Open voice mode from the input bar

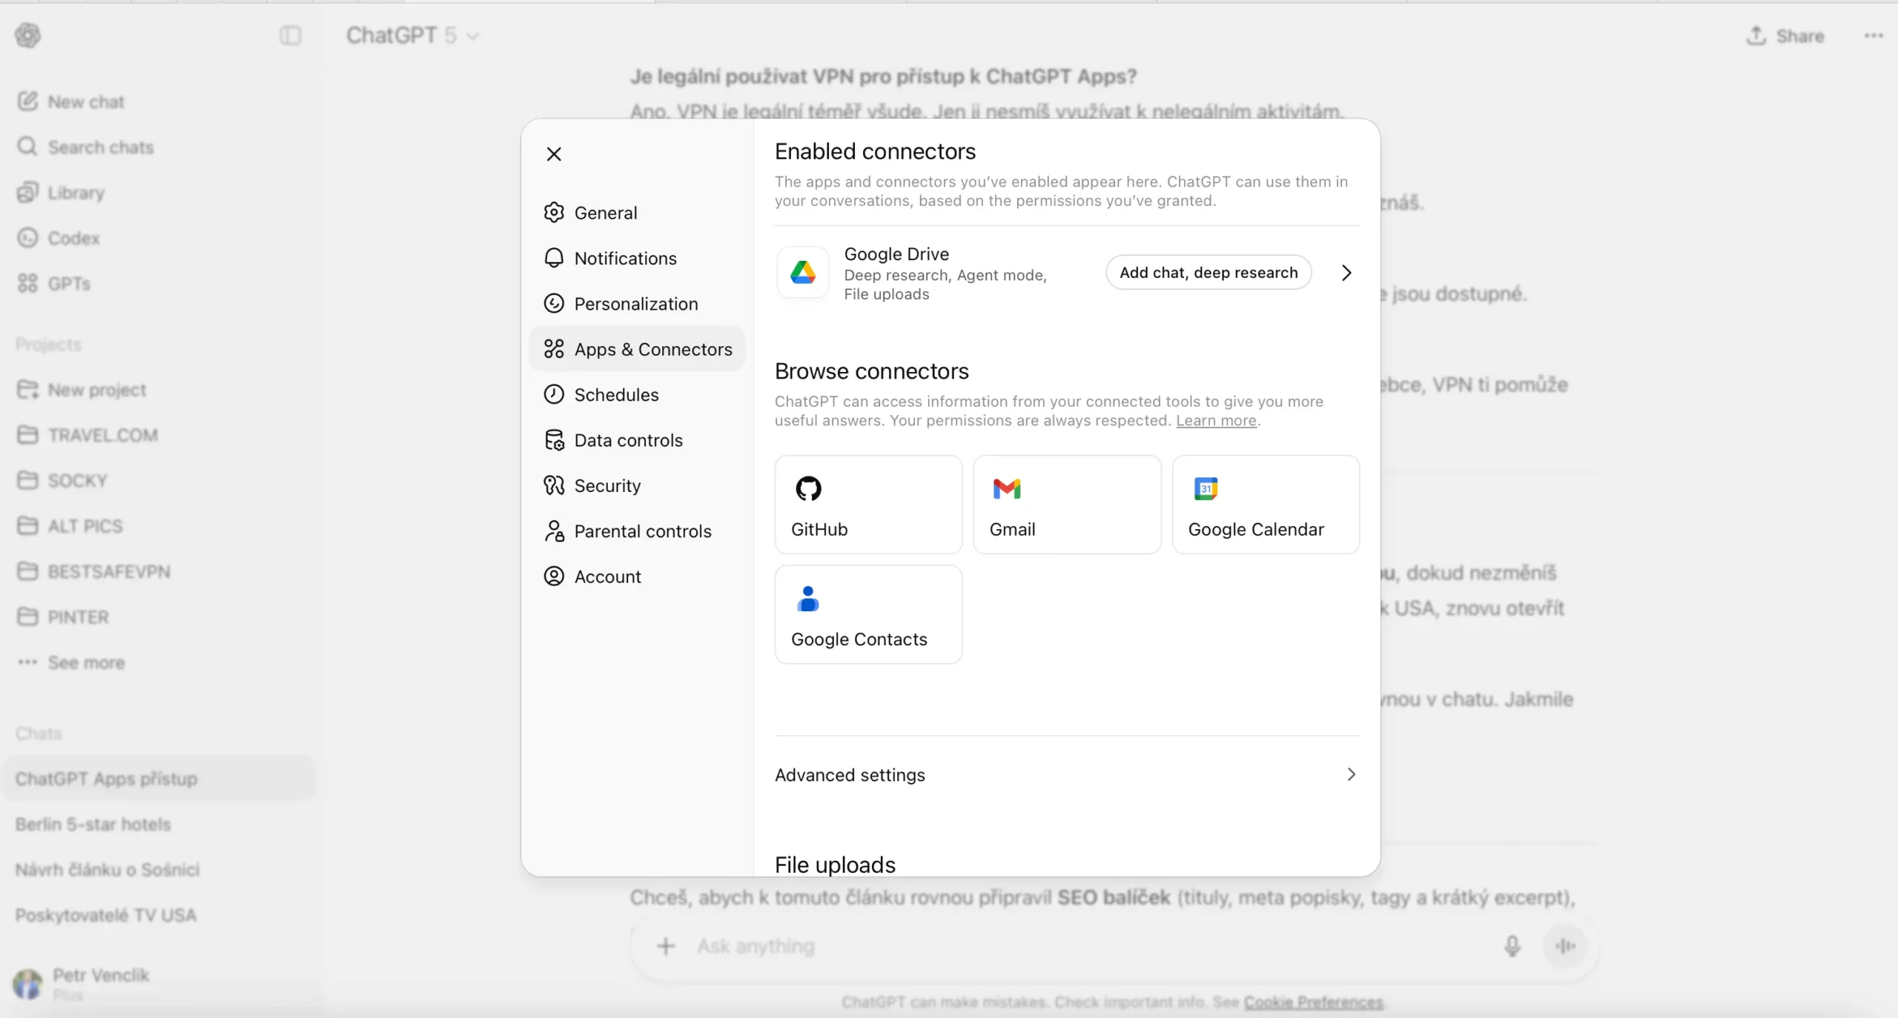[1566, 946]
